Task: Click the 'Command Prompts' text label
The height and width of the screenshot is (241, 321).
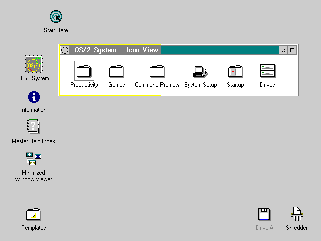Action: click(x=157, y=85)
